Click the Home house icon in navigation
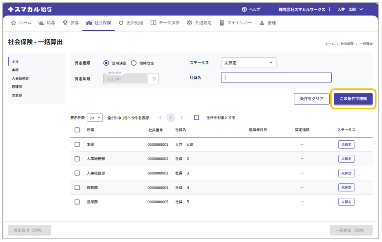This screenshot has width=382, height=242. [x=14, y=23]
